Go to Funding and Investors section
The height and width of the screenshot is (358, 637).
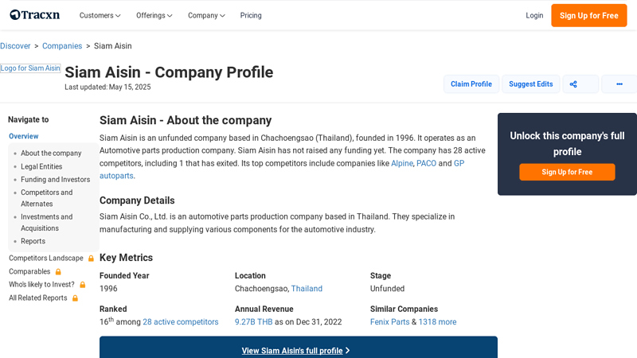[x=55, y=180]
